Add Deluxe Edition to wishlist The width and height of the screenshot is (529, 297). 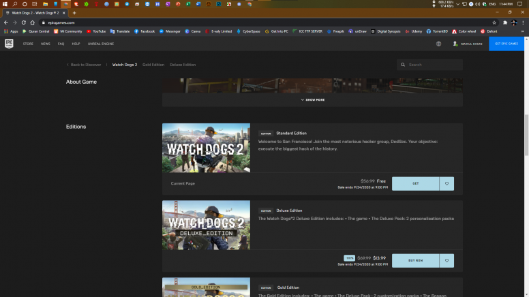[x=447, y=261]
